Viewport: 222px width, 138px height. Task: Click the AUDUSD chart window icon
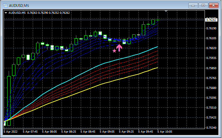tap(5, 5)
